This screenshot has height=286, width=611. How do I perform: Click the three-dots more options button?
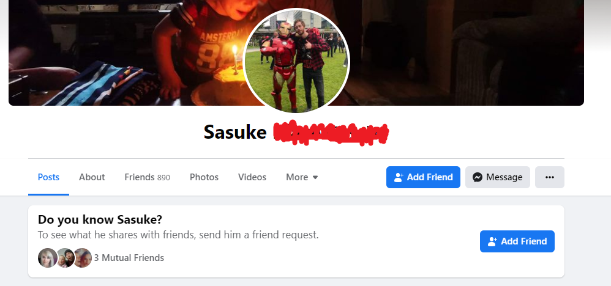(549, 177)
